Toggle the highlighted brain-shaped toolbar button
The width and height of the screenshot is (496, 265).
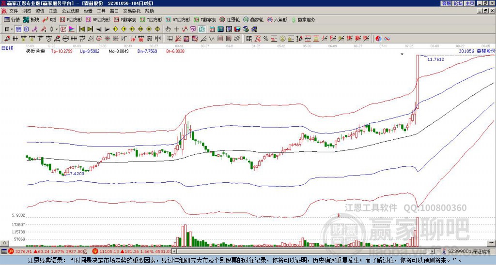coord(202,29)
